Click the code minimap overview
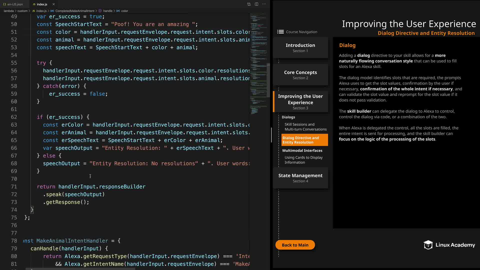 coord(258,62)
